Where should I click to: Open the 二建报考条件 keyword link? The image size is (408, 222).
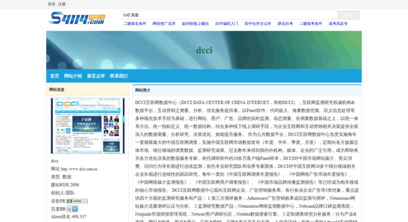311,24
